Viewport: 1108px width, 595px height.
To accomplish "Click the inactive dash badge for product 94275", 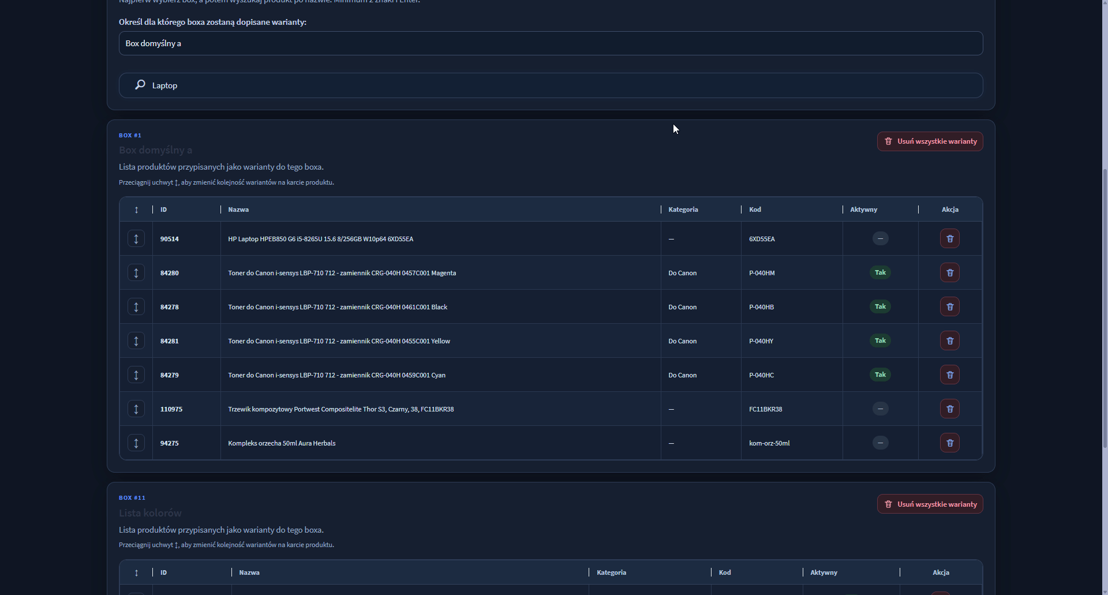I will pos(880,443).
